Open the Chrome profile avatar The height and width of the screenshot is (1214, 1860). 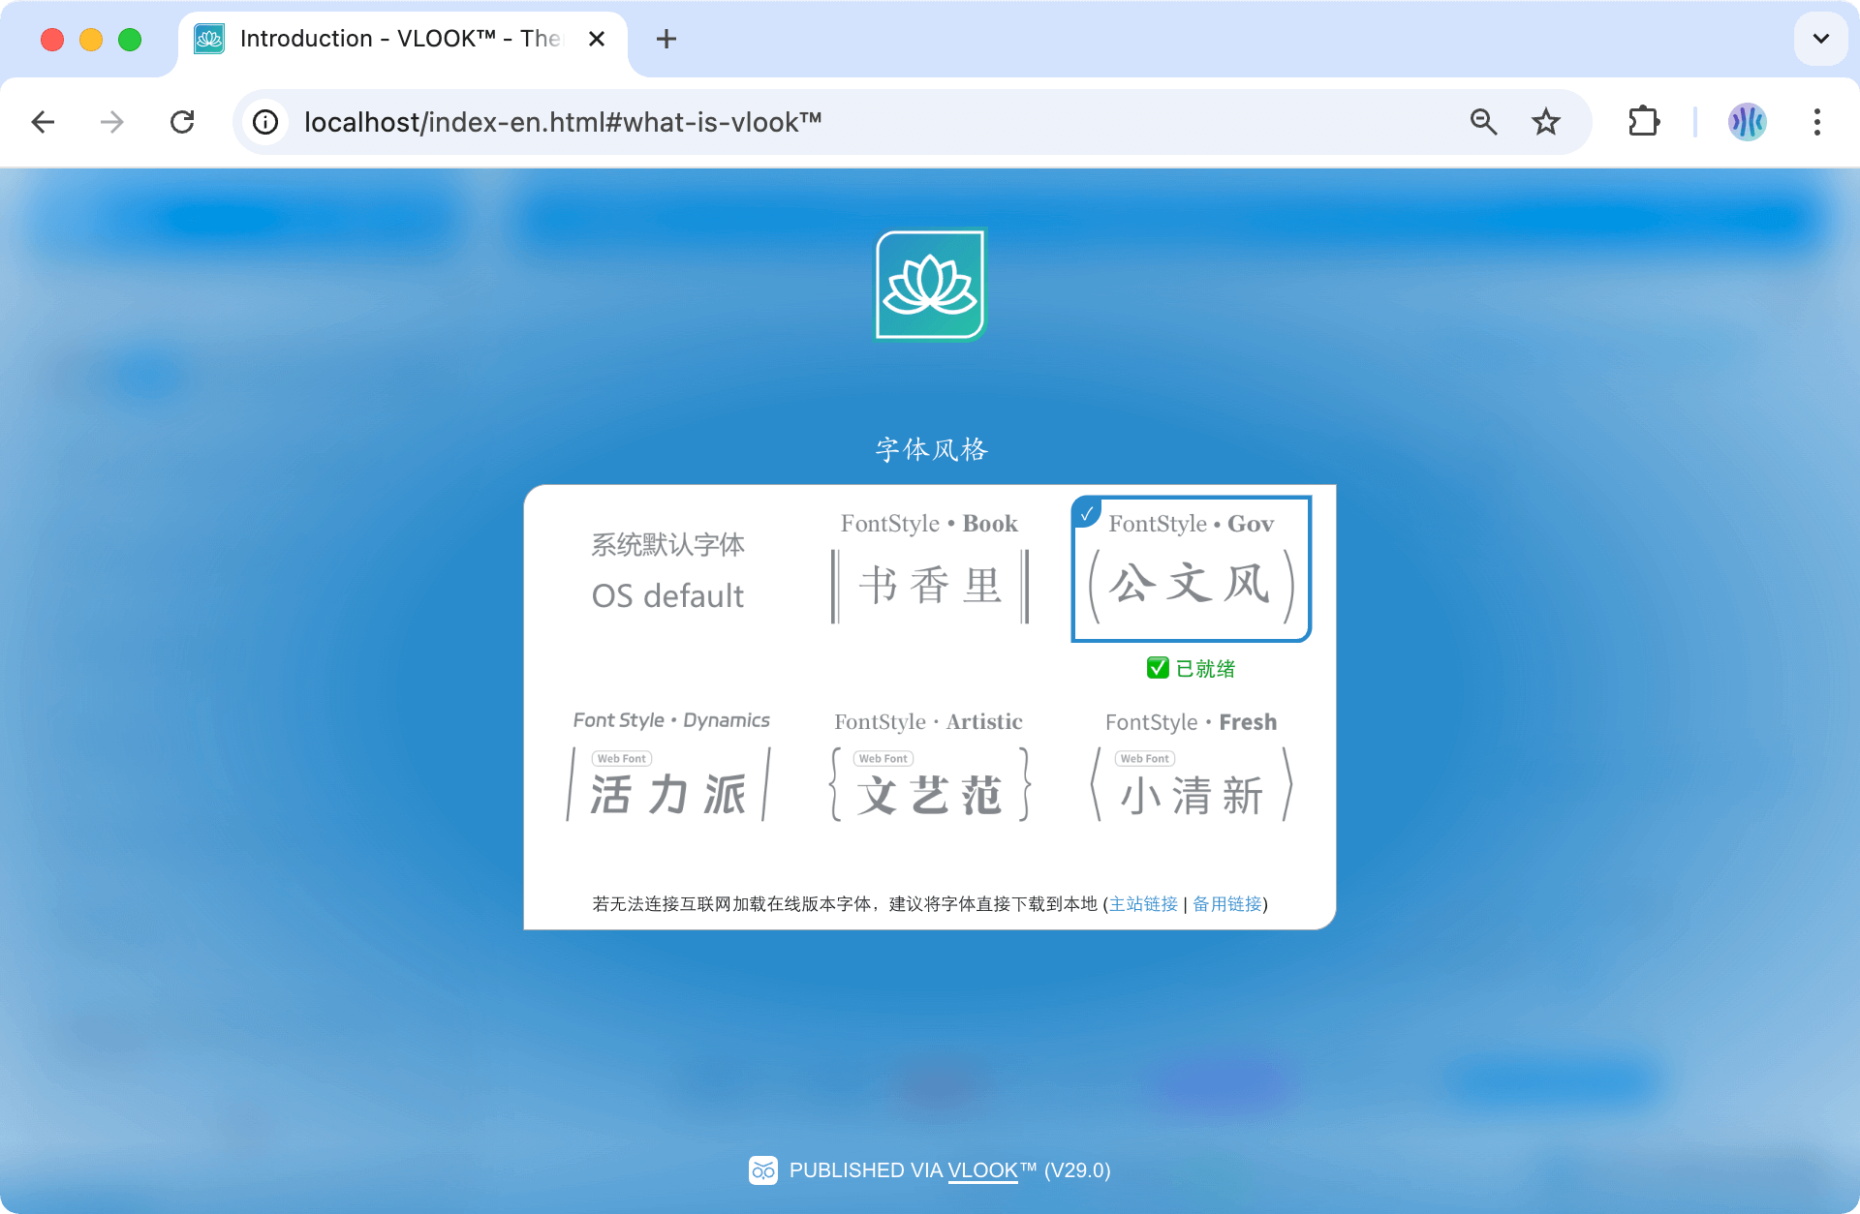tap(1748, 122)
